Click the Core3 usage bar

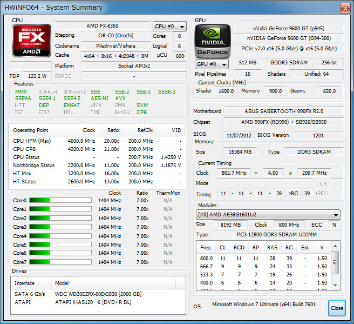(60, 227)
